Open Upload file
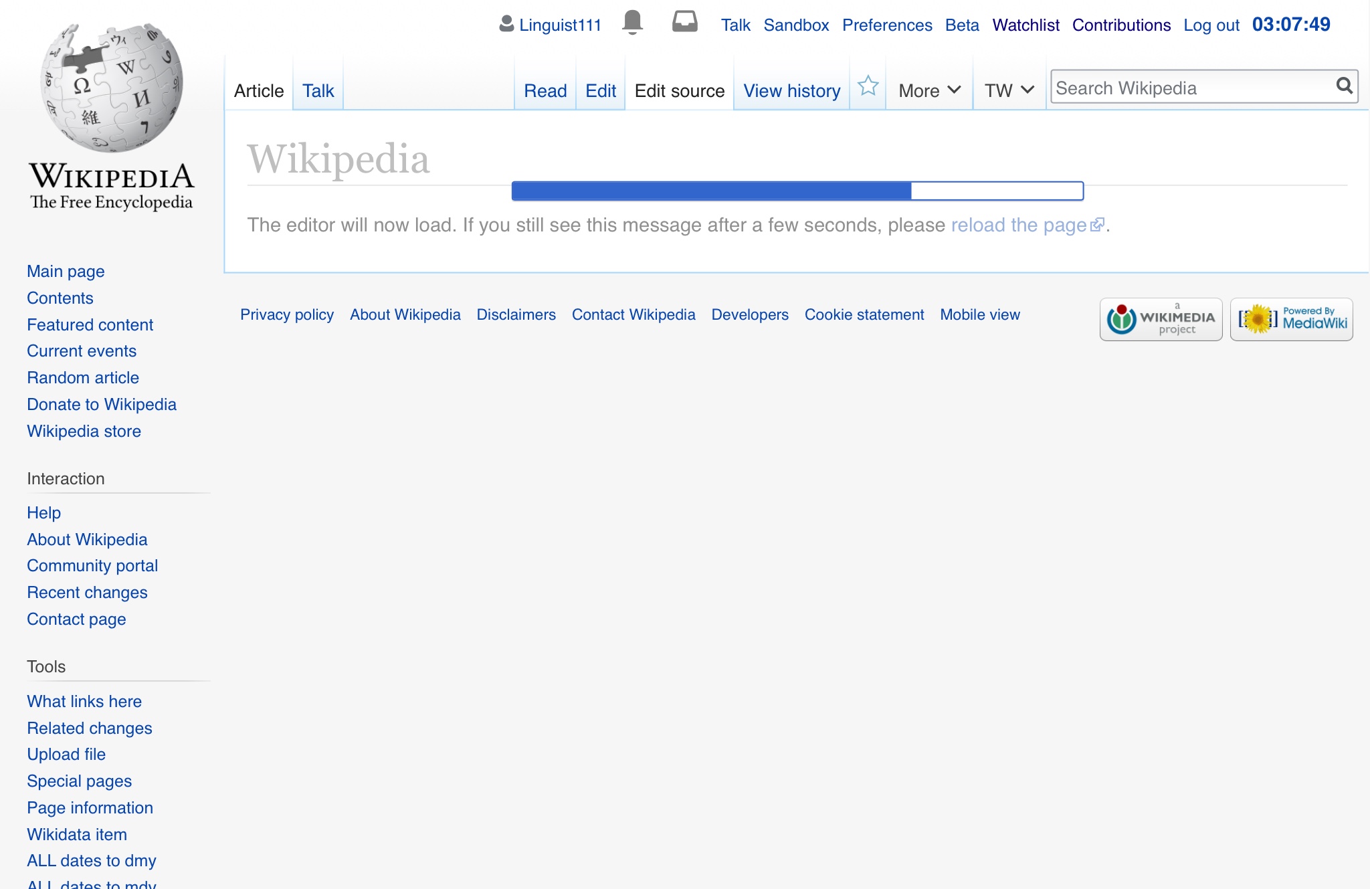Viewport: 1370px width, 889px height. point(66,754)
